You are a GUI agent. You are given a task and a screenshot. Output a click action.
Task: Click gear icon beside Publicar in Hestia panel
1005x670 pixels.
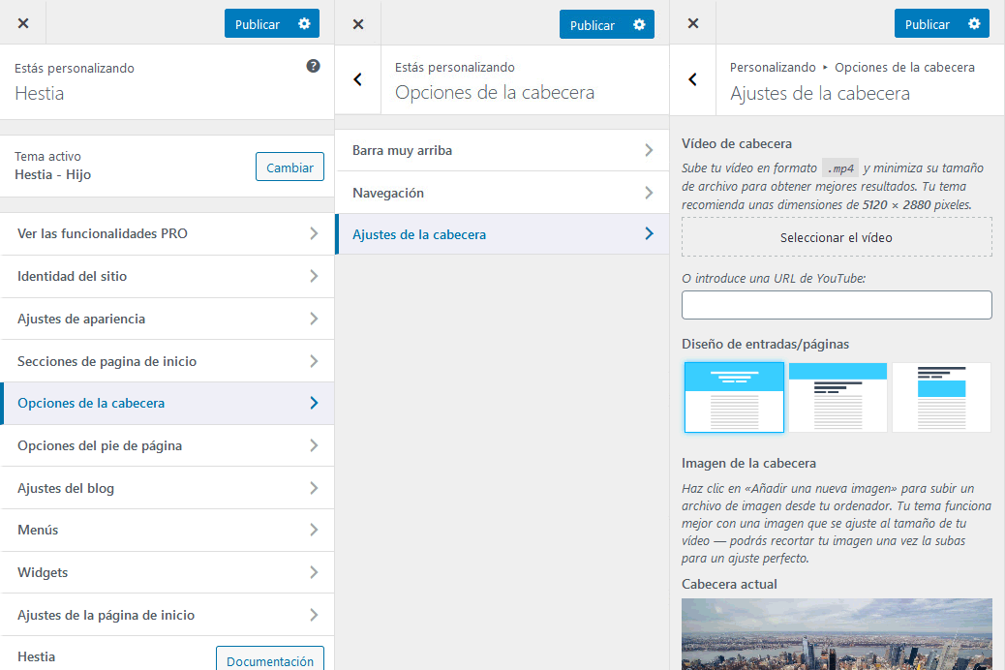click(304, 24)
